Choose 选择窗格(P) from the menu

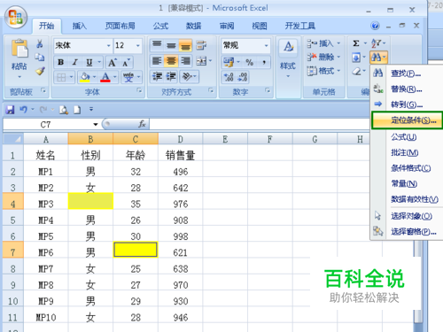point(407,232)
